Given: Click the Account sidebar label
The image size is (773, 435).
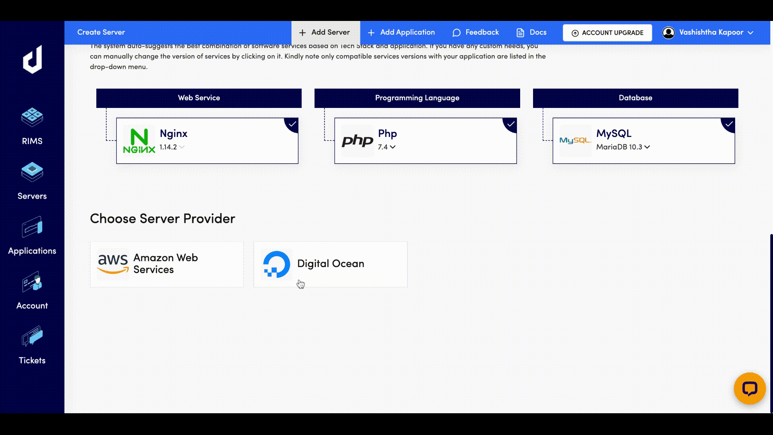Looking at the screenshot, I should [x=32, y=306].
